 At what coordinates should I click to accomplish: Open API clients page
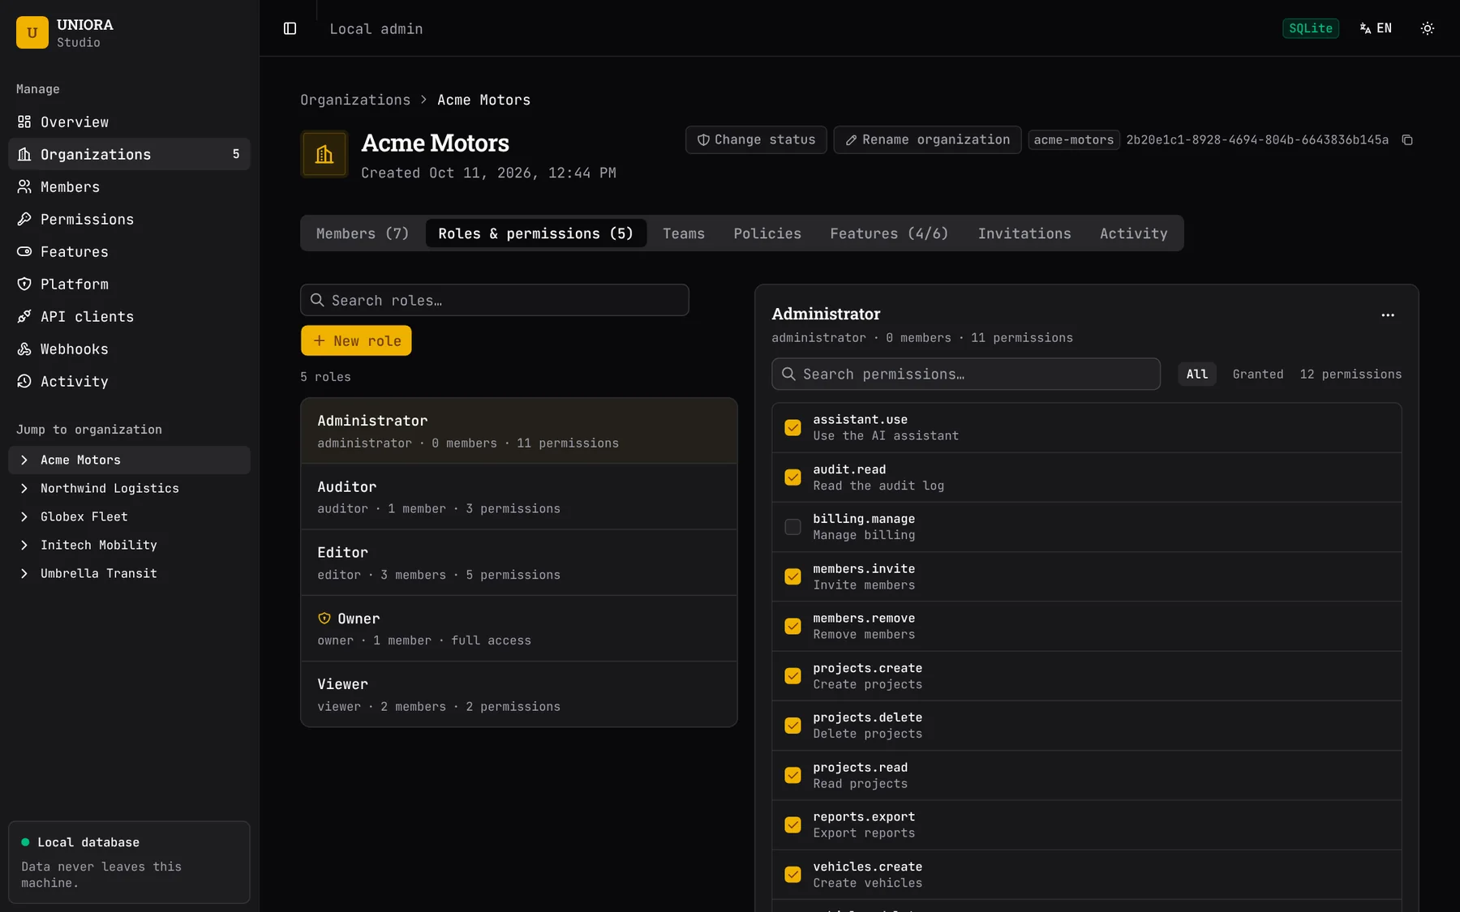(x=129, y=316)
